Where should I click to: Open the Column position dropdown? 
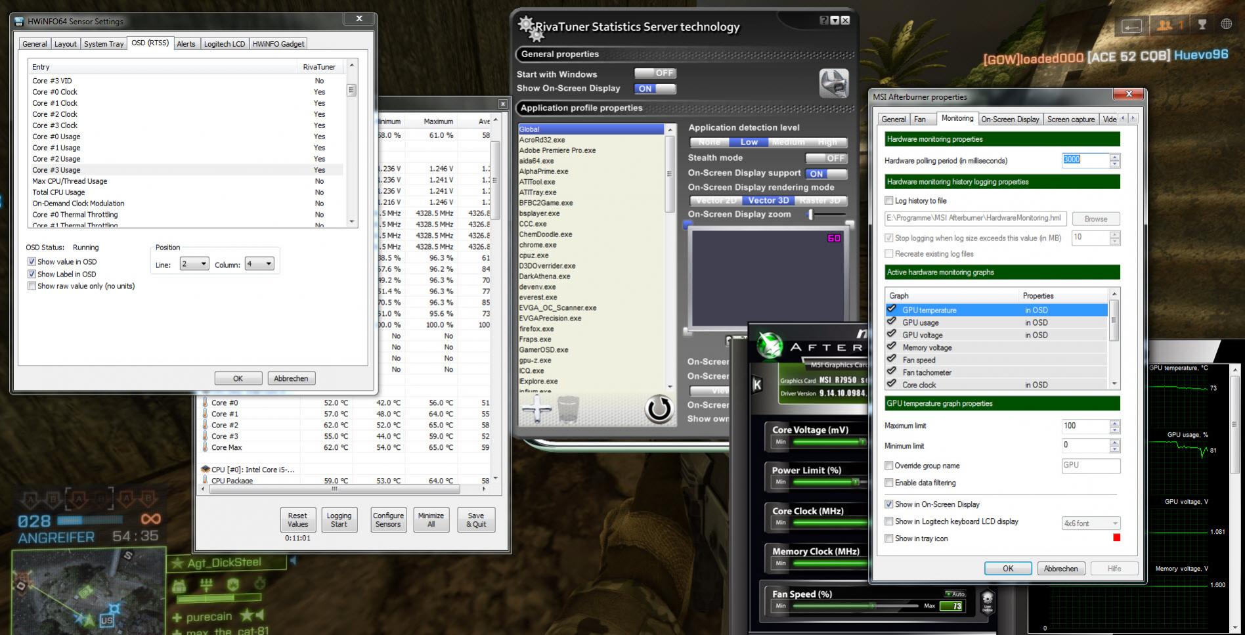pos(259,264)
